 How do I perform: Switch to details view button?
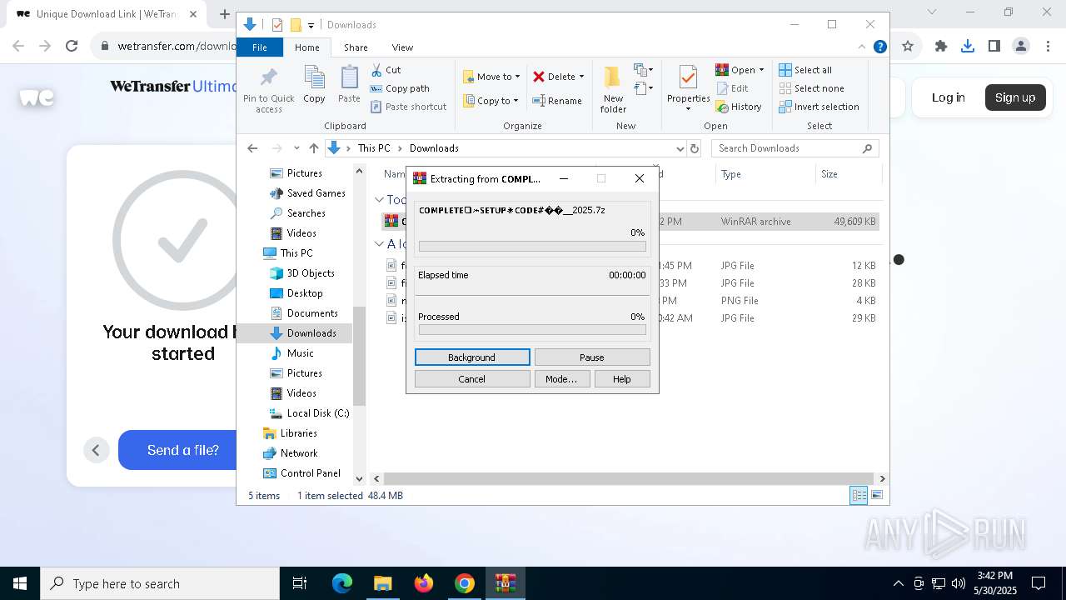(859, 495)
